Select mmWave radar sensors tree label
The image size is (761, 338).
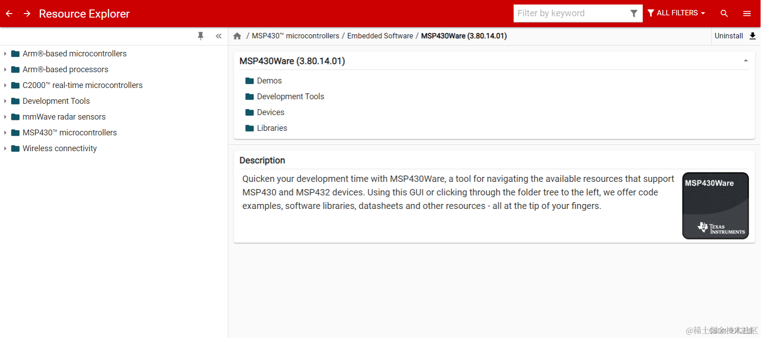pos(64,117)
